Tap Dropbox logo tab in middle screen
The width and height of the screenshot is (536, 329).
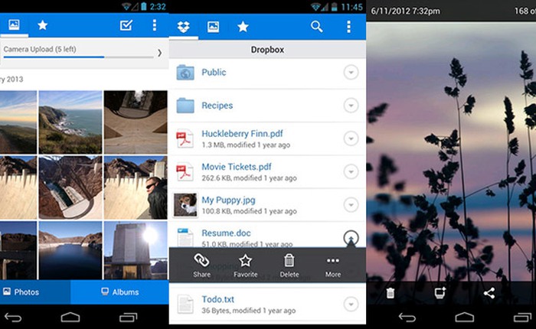(184, 27)
